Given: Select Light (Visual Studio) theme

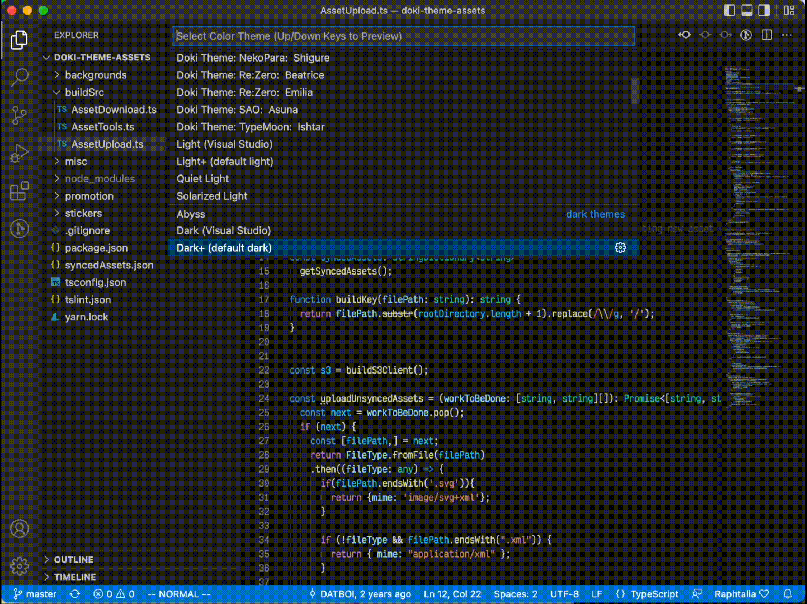Looking at the screenshot, I should 403,145.
